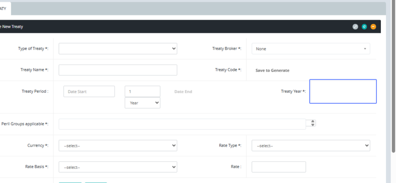The image size is (396, 183).
Task: Switch to the Treaty tab
Action: [4, 9]
